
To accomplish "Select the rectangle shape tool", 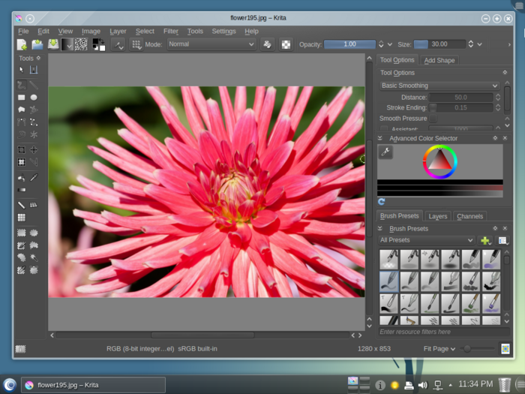I will coord(22,98).
